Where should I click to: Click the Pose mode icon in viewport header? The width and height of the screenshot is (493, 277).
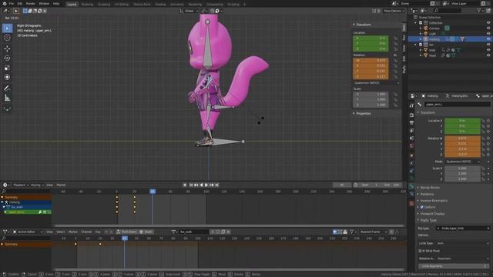16,11
